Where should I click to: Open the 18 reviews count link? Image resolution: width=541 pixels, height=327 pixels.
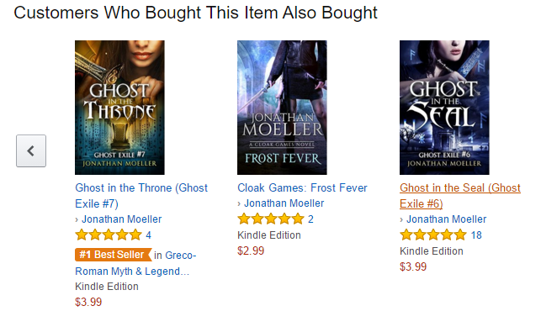pos(476,235)
